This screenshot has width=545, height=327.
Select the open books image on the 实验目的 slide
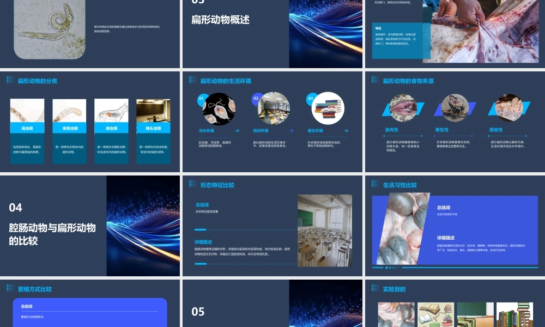[436, 314]
